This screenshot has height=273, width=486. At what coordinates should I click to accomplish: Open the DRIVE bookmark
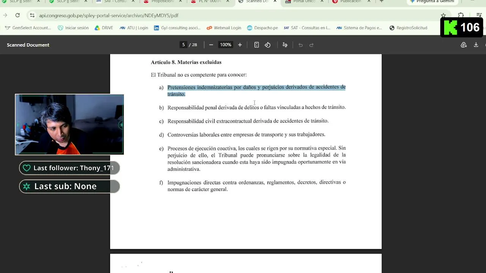pos(104,28)
